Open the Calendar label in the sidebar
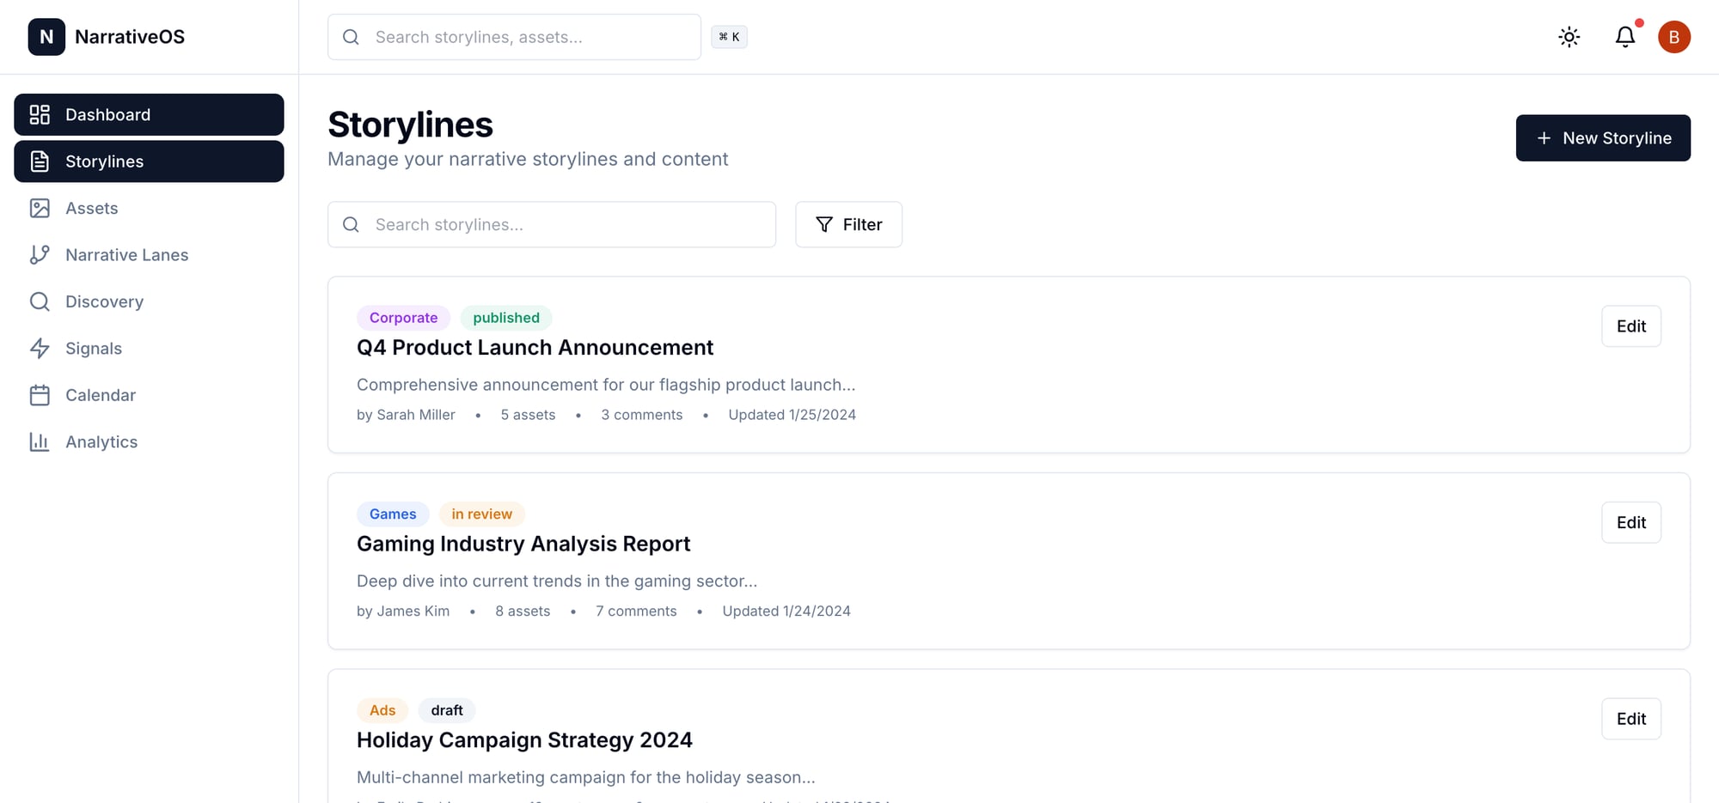Viewport: 1719px width, 803px height. pyautogui.click(x=101, y=395)
